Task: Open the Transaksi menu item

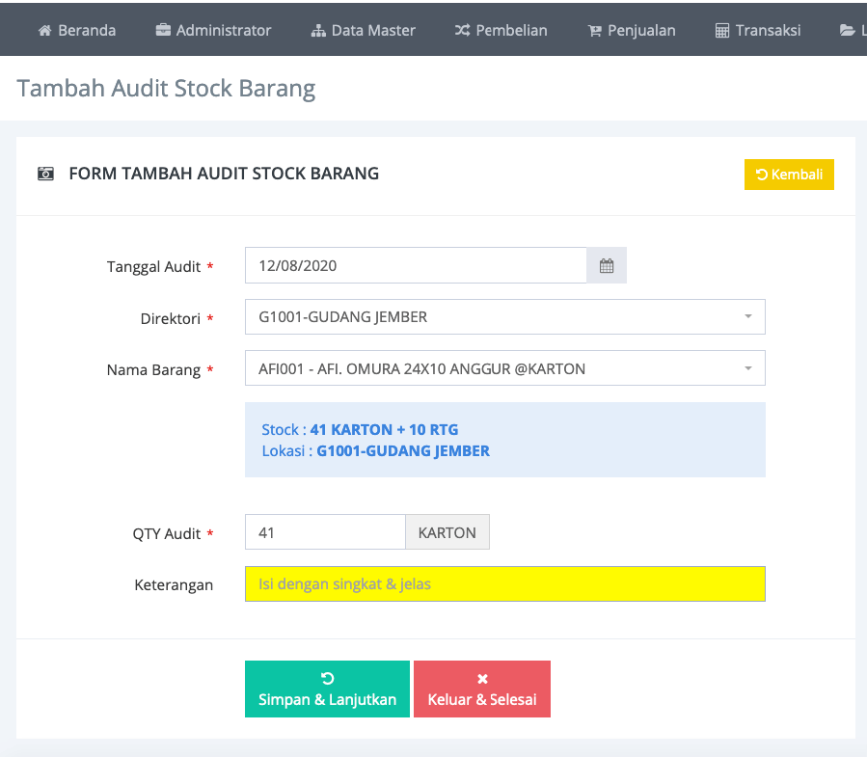Action: click(758, 29)
